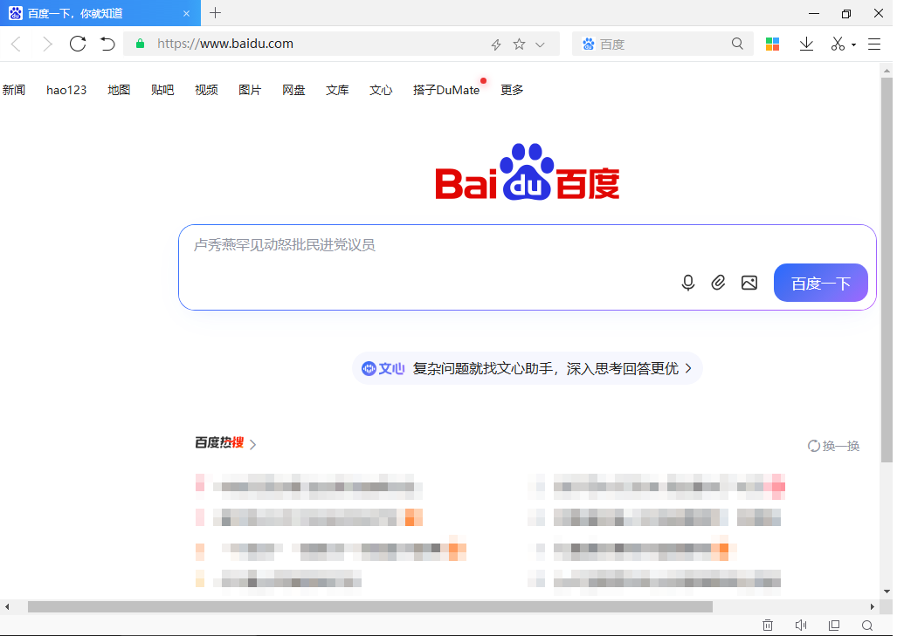Click the window-layout icon in status bar

834,626
